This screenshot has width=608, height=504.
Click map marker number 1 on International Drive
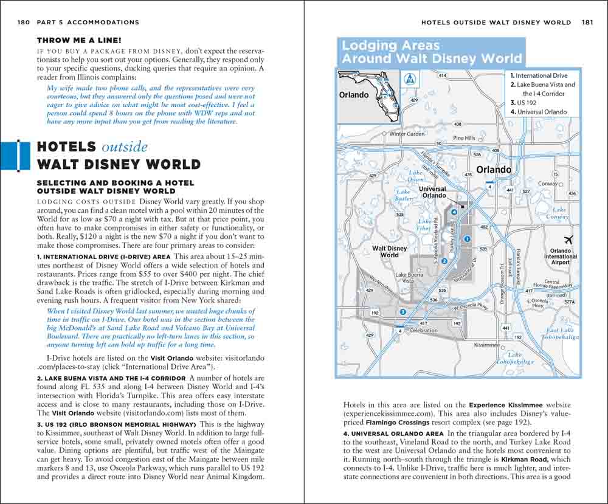467,240
